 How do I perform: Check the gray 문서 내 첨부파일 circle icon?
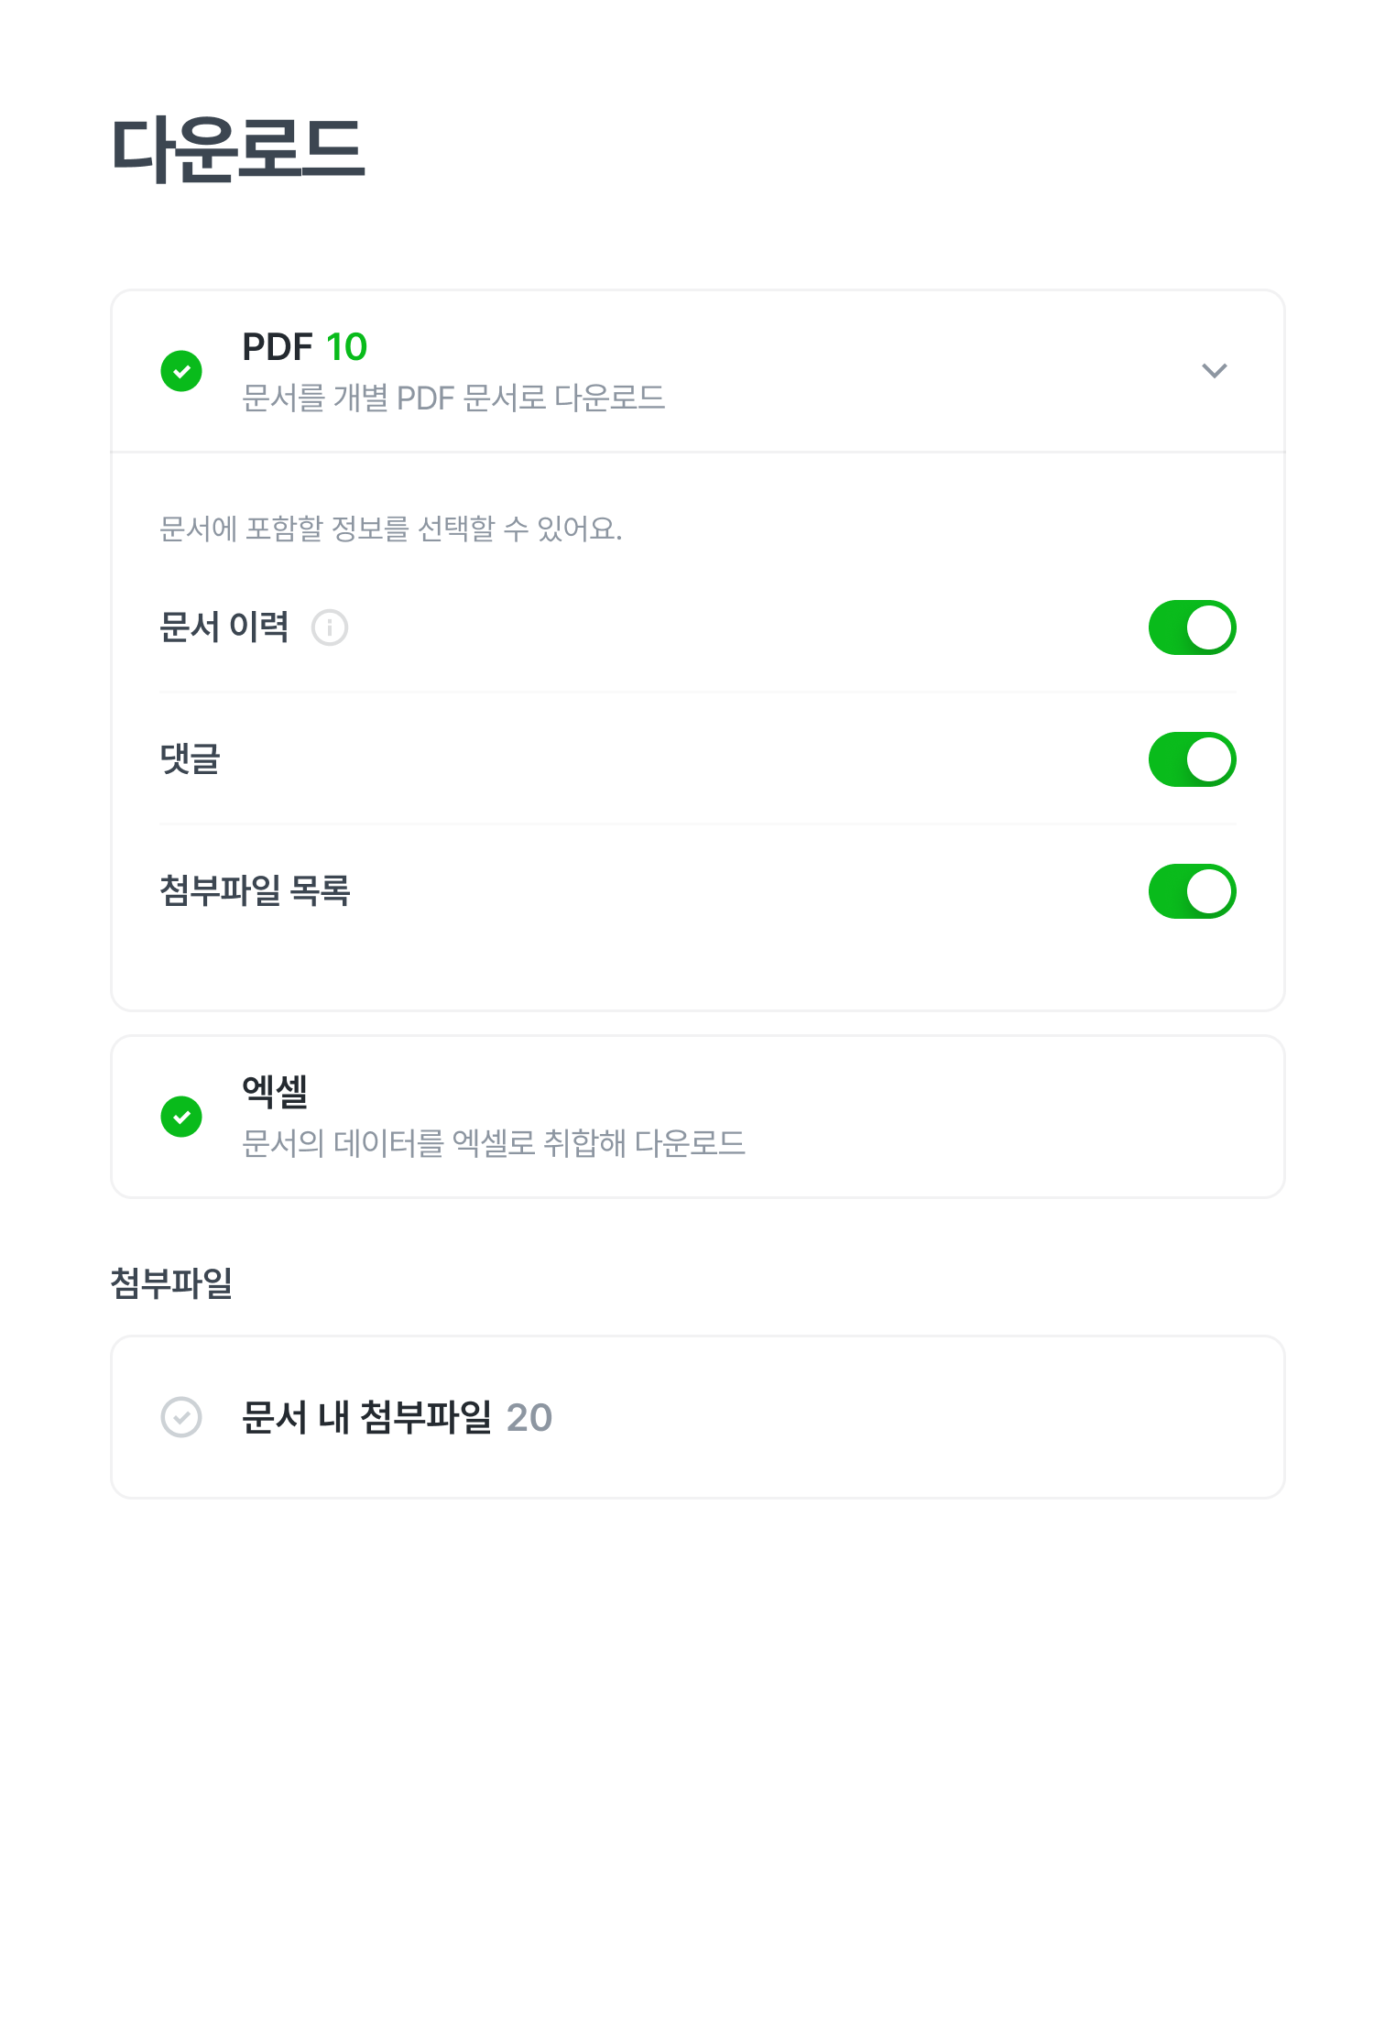click(181, 1417)
